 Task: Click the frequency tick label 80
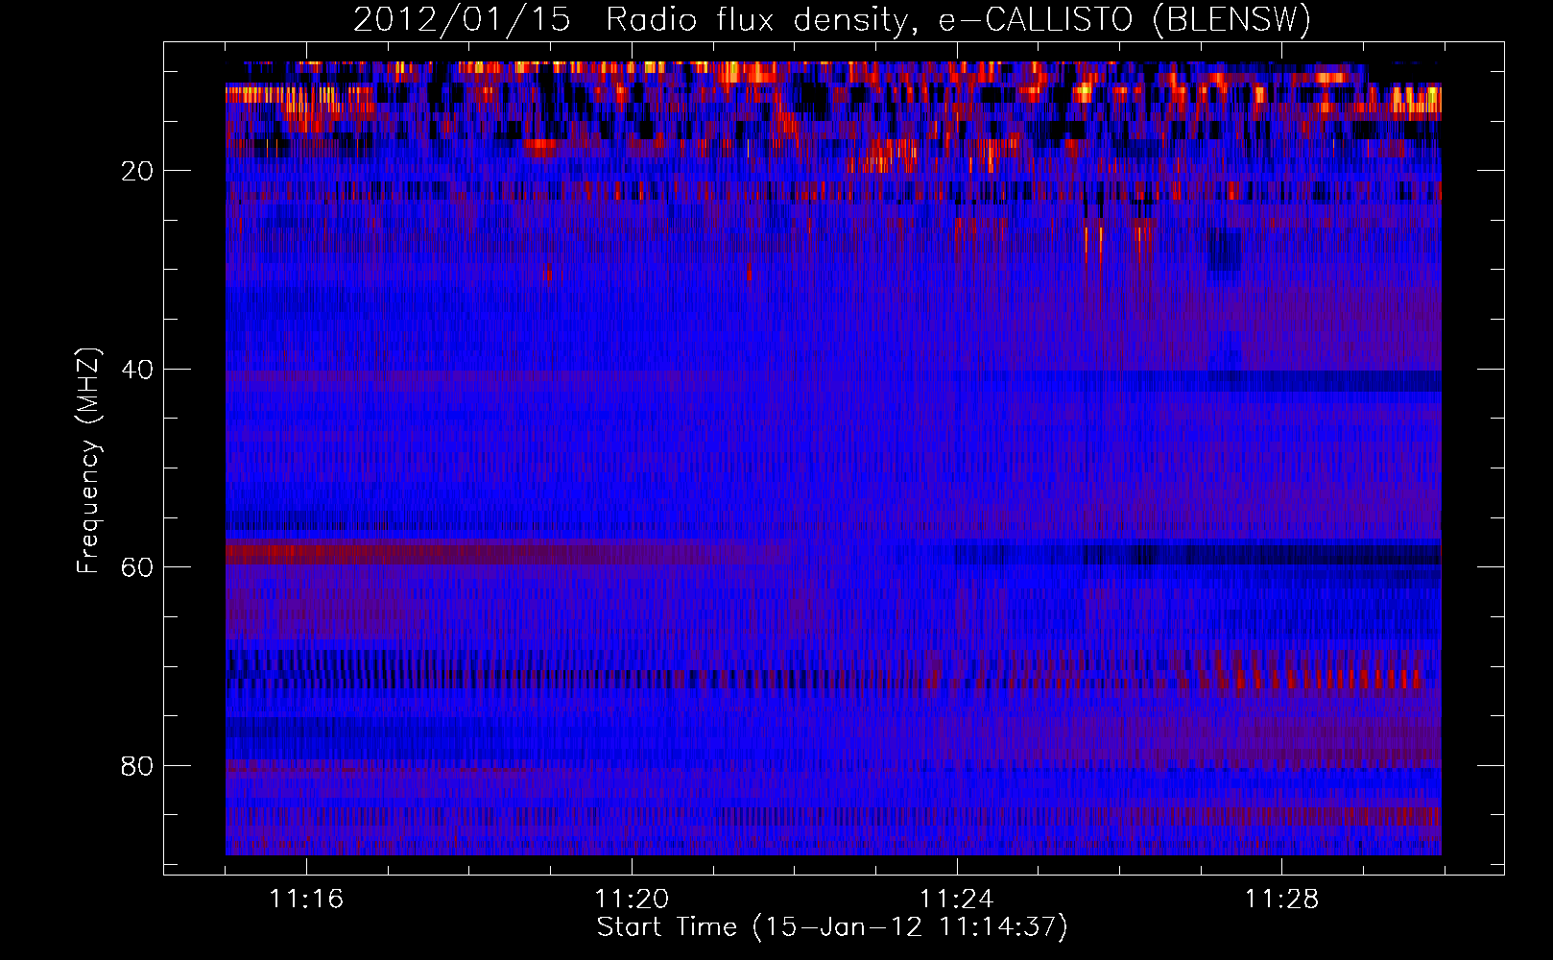[x=137, y=766]
